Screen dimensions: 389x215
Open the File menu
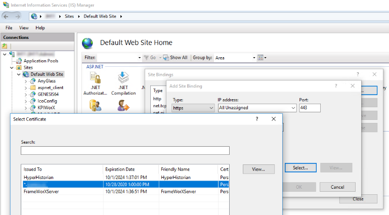(9, 28)
